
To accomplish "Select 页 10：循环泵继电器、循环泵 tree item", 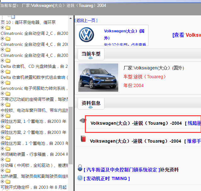I will 28,22.
